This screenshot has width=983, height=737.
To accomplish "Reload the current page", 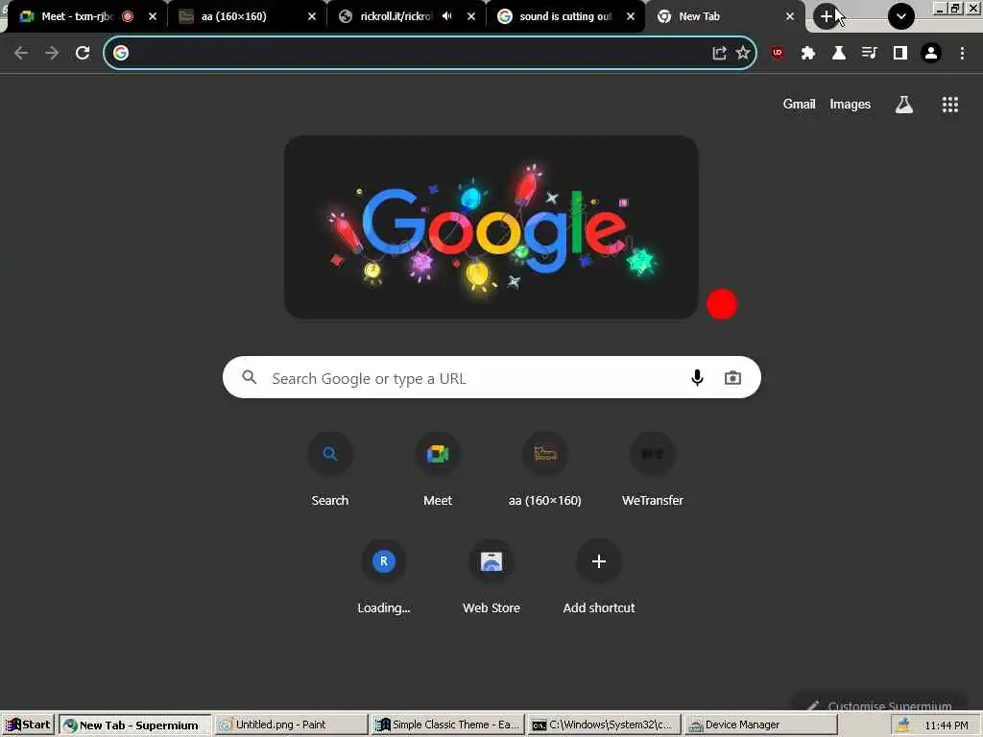I will pos(83,54).
